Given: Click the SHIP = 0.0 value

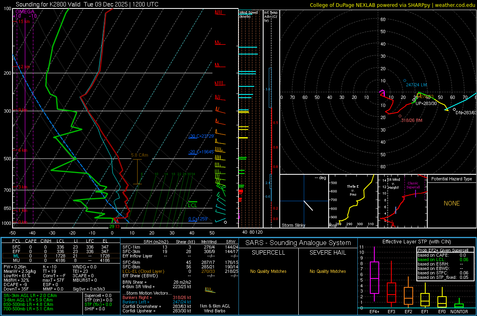Looking at the screenshot, I should pos(95,309).
